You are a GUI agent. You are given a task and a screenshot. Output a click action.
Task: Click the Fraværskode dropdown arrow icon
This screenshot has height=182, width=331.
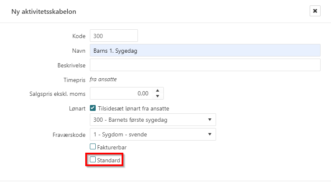[210, 135]
